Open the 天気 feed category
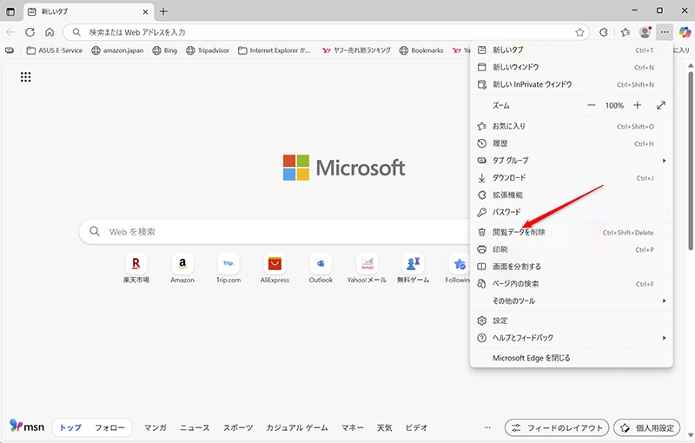695x443 pixels. pos(384,427)
